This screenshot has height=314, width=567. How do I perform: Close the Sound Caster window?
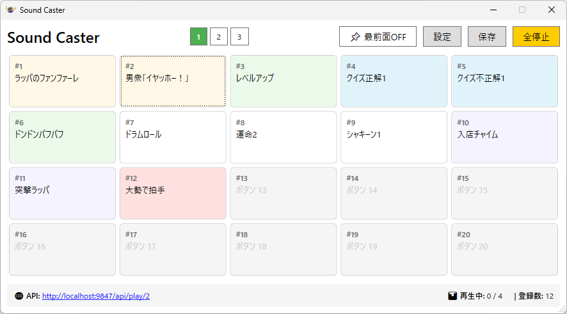coord(552,10)
